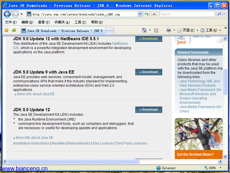Image resolution: width=230 pixels, height=173 pixels.
Task: Click the RSS feeds icon
Action: pos(156,30)
